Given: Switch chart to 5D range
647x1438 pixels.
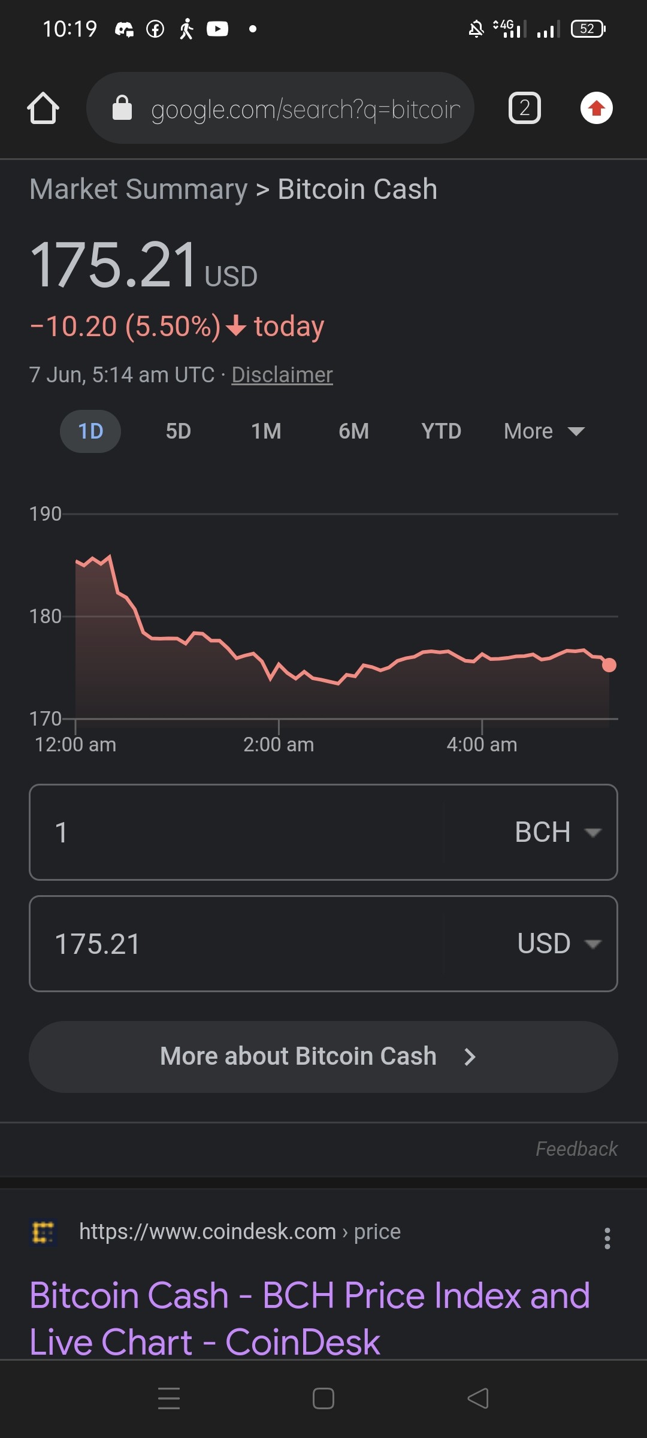Looking at the screenshot, I should (x=179, y=431).
